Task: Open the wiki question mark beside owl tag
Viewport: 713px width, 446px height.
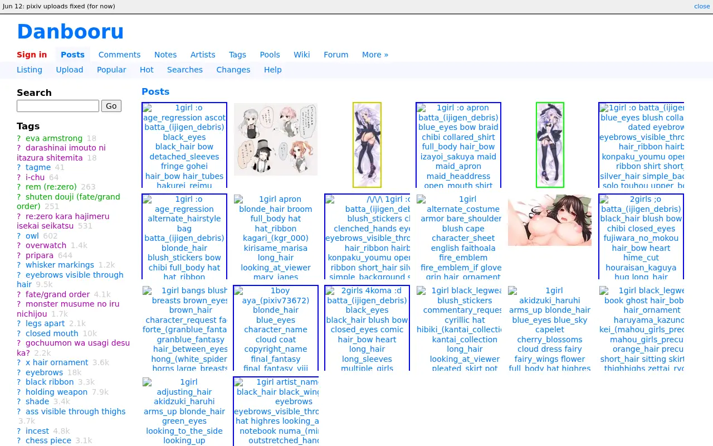Action: [x=19, y=236]
